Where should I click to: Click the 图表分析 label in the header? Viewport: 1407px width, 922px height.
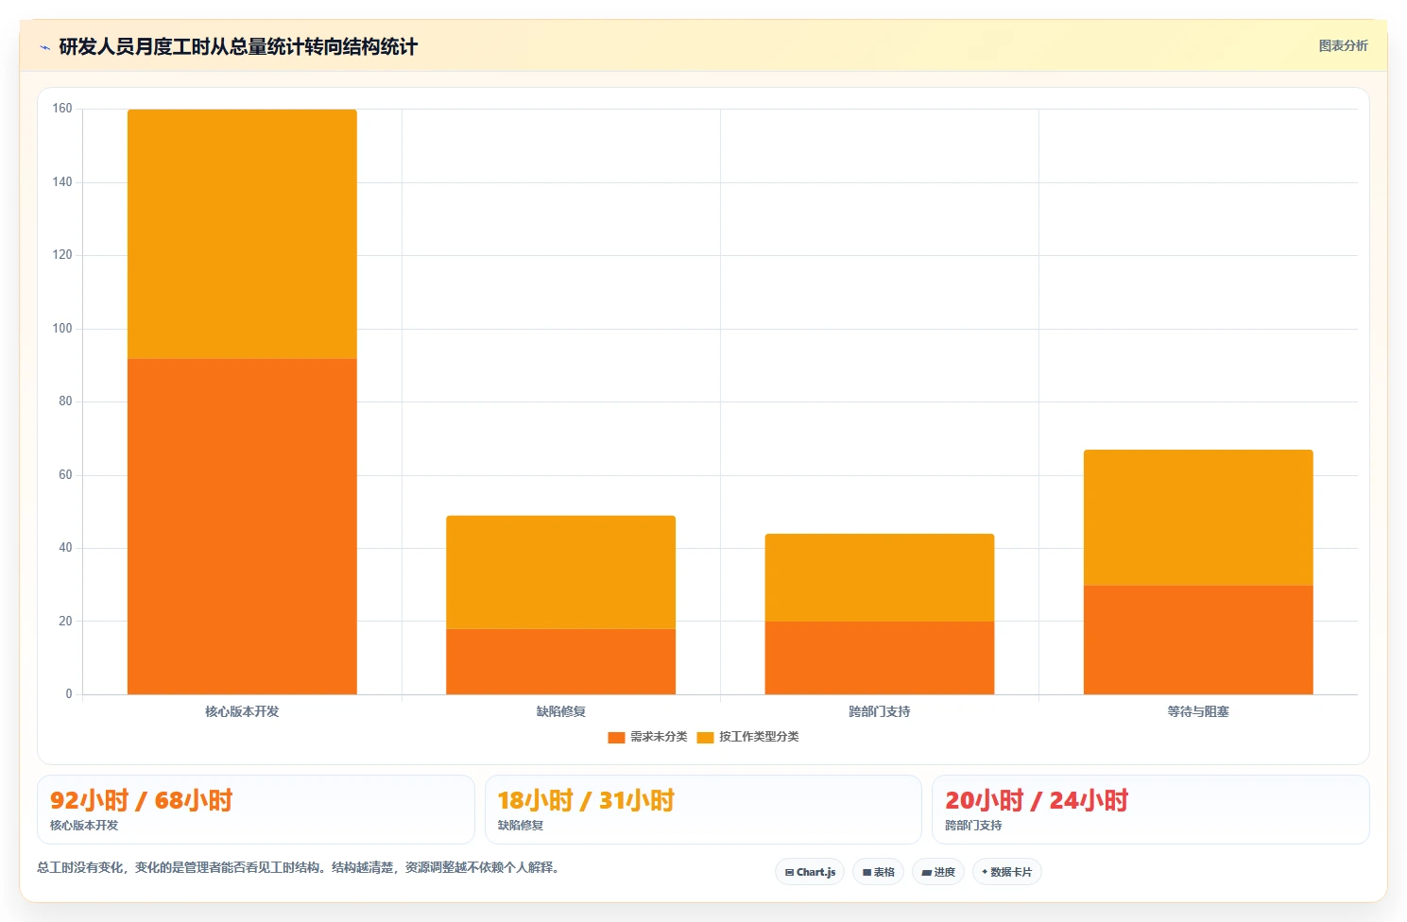click(x=1343, y=45)
